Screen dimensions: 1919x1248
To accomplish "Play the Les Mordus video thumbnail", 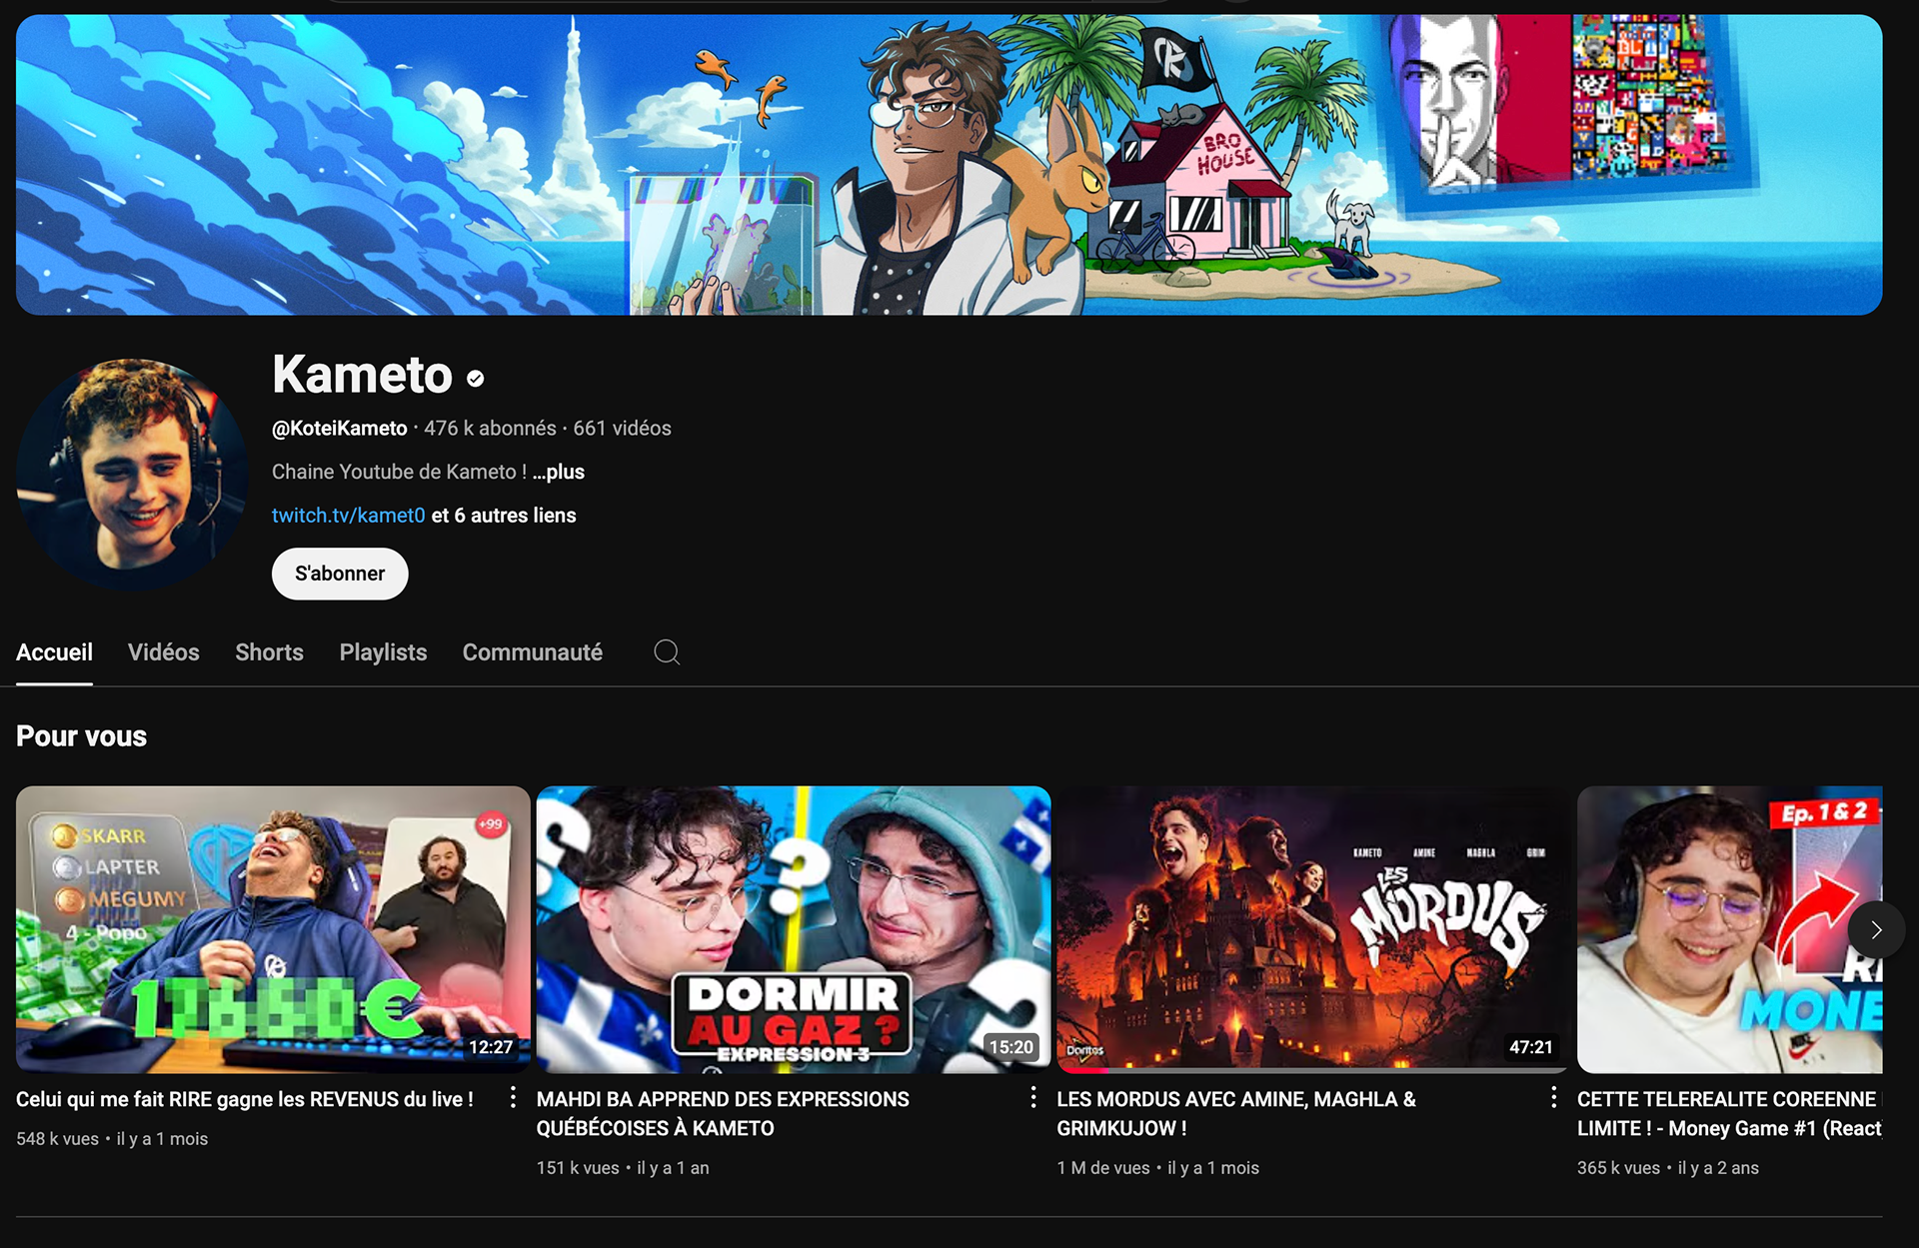I will 1311,929.
